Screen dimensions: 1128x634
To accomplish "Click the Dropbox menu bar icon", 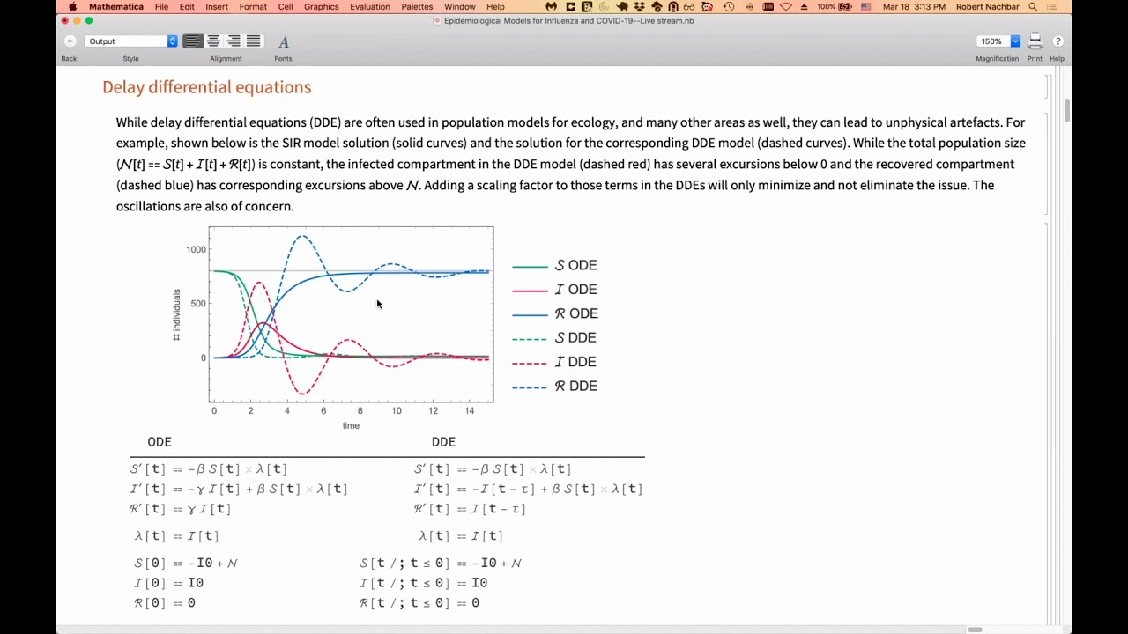I will tap(639, 7).
